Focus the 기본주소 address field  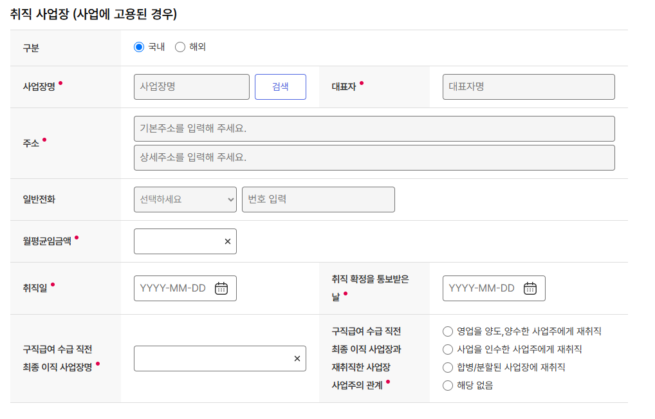pos(374,129)
